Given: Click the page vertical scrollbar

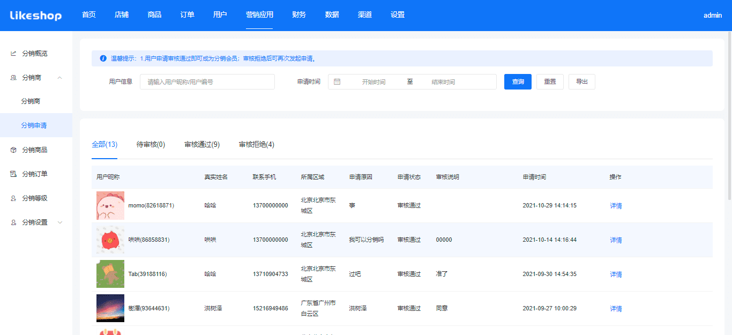Looking at the screenshot, I should coord(729,116).
